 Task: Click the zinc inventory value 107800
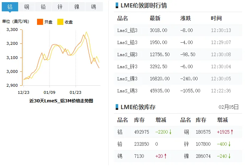203,144
